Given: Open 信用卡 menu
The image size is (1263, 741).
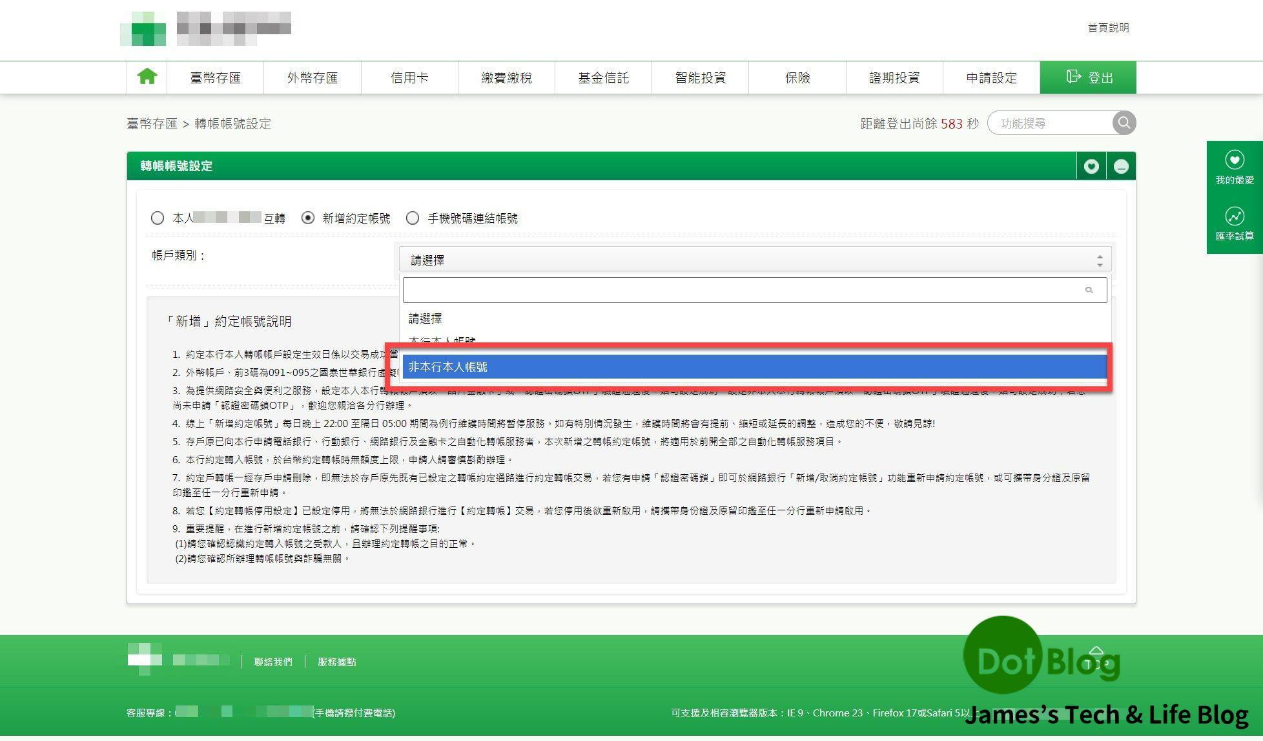Looking at the screenshot, I should [x=409, y=78].
